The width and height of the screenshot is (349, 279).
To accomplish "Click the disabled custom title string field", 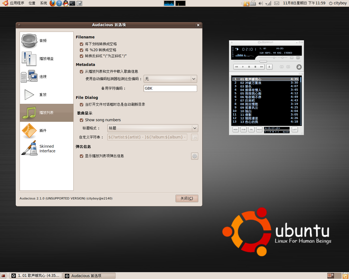I will [x=147, y=137].
